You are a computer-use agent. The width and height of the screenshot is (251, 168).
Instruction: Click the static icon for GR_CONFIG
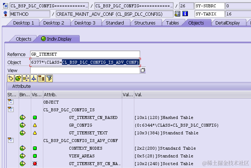coord(23,125)
